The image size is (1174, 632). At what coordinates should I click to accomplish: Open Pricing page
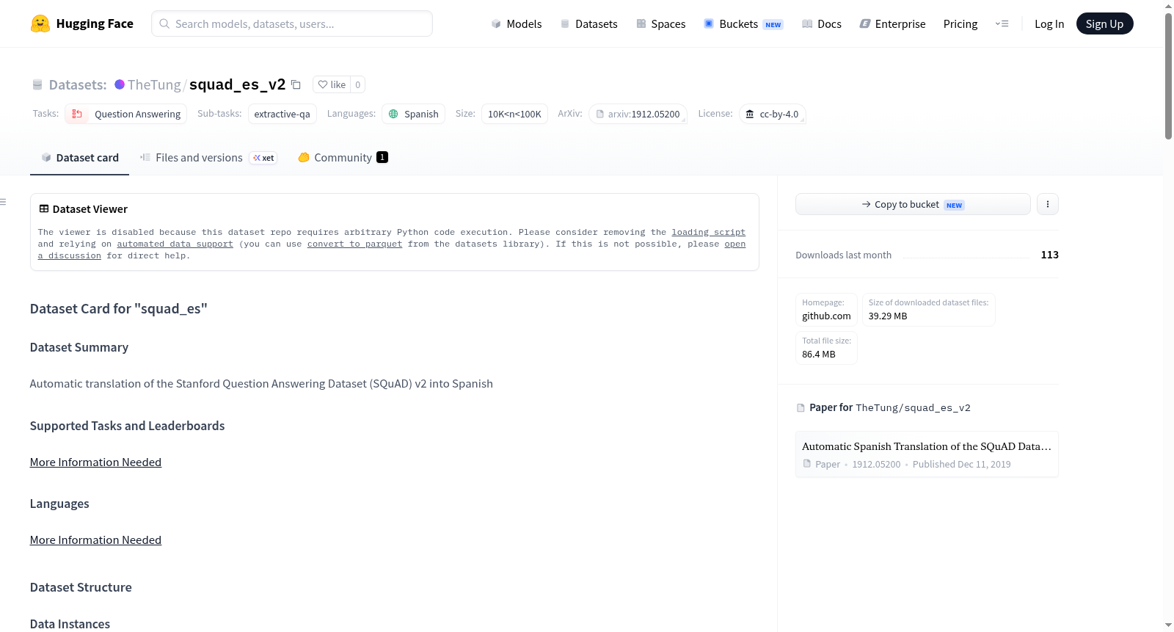click(x=960, y=23)
